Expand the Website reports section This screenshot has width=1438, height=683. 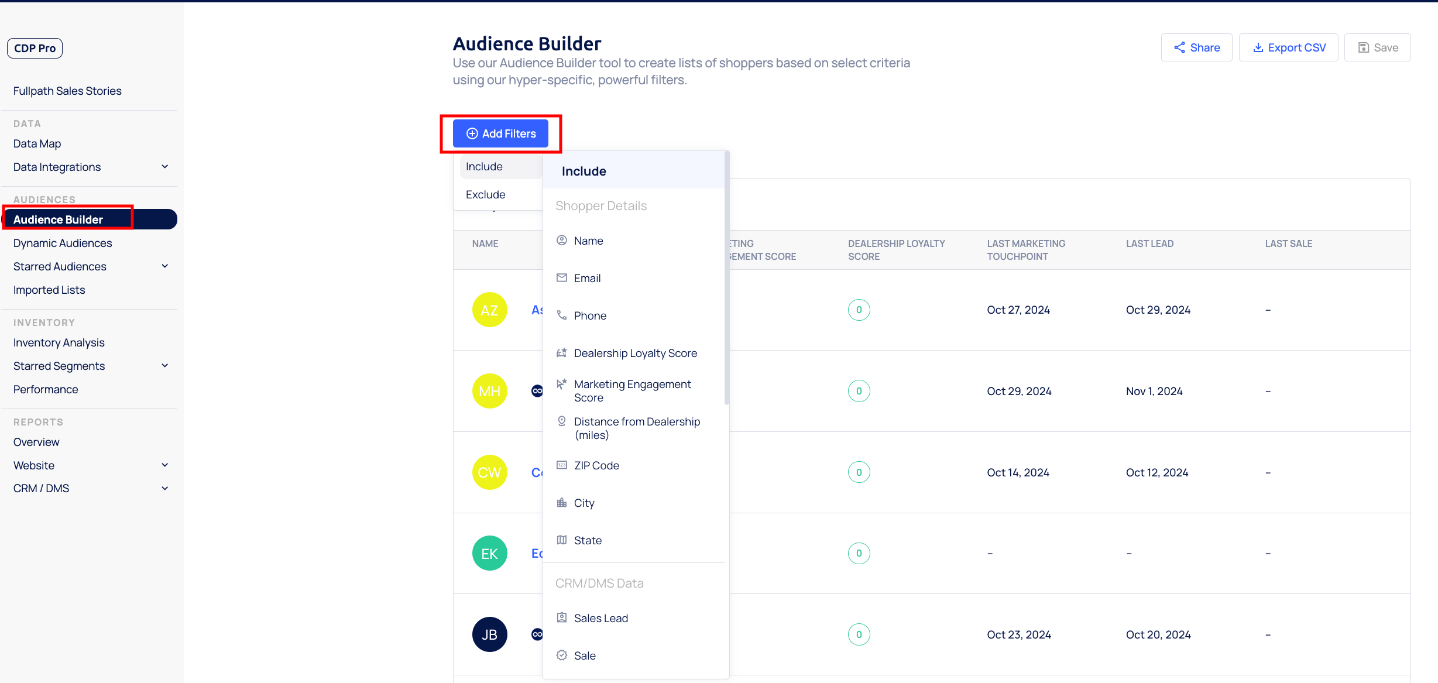point(165,465)
